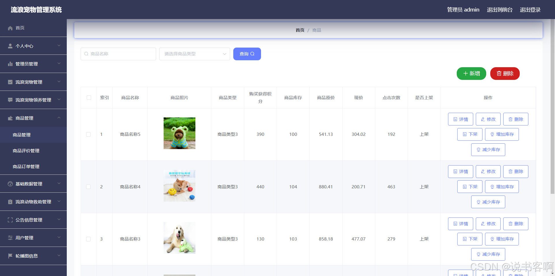
Task: Open the 商品订单管理 submenu item
Action: (33, 167)
